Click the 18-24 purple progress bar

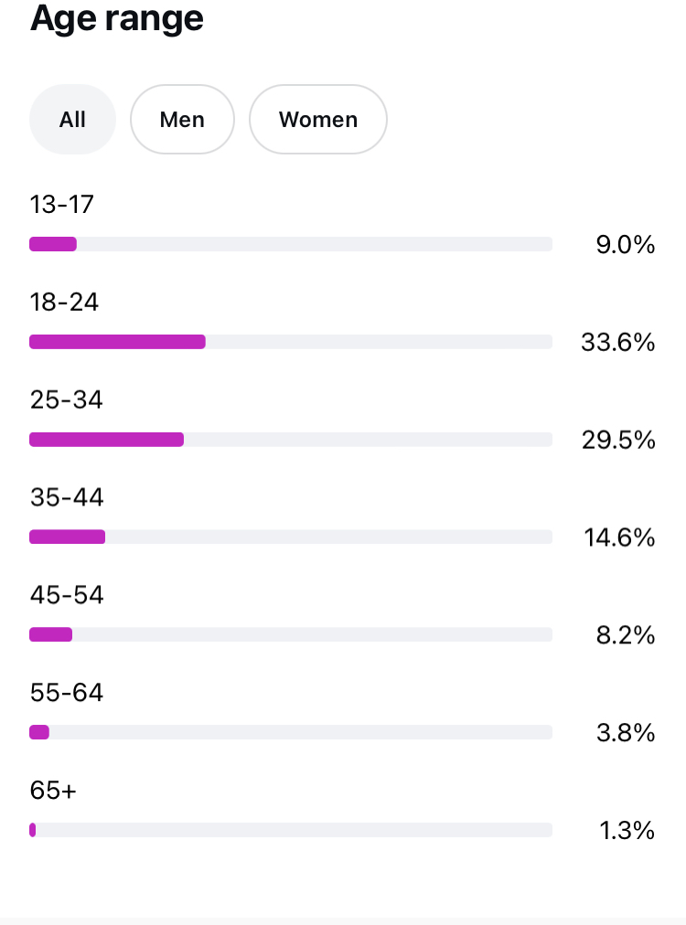[x=117, y=342]
